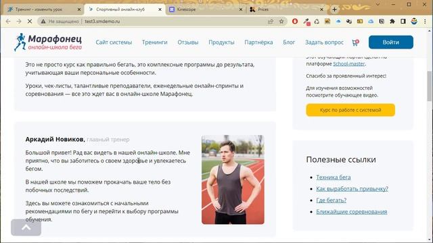Open the red Opera-style extension icon
This screenshot has width=433, height=243.
(295, 21)
